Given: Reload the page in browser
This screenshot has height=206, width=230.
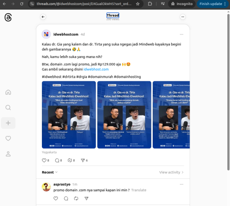Looking at the screenshot, I should pyautogui.click(x=22, y=4).
